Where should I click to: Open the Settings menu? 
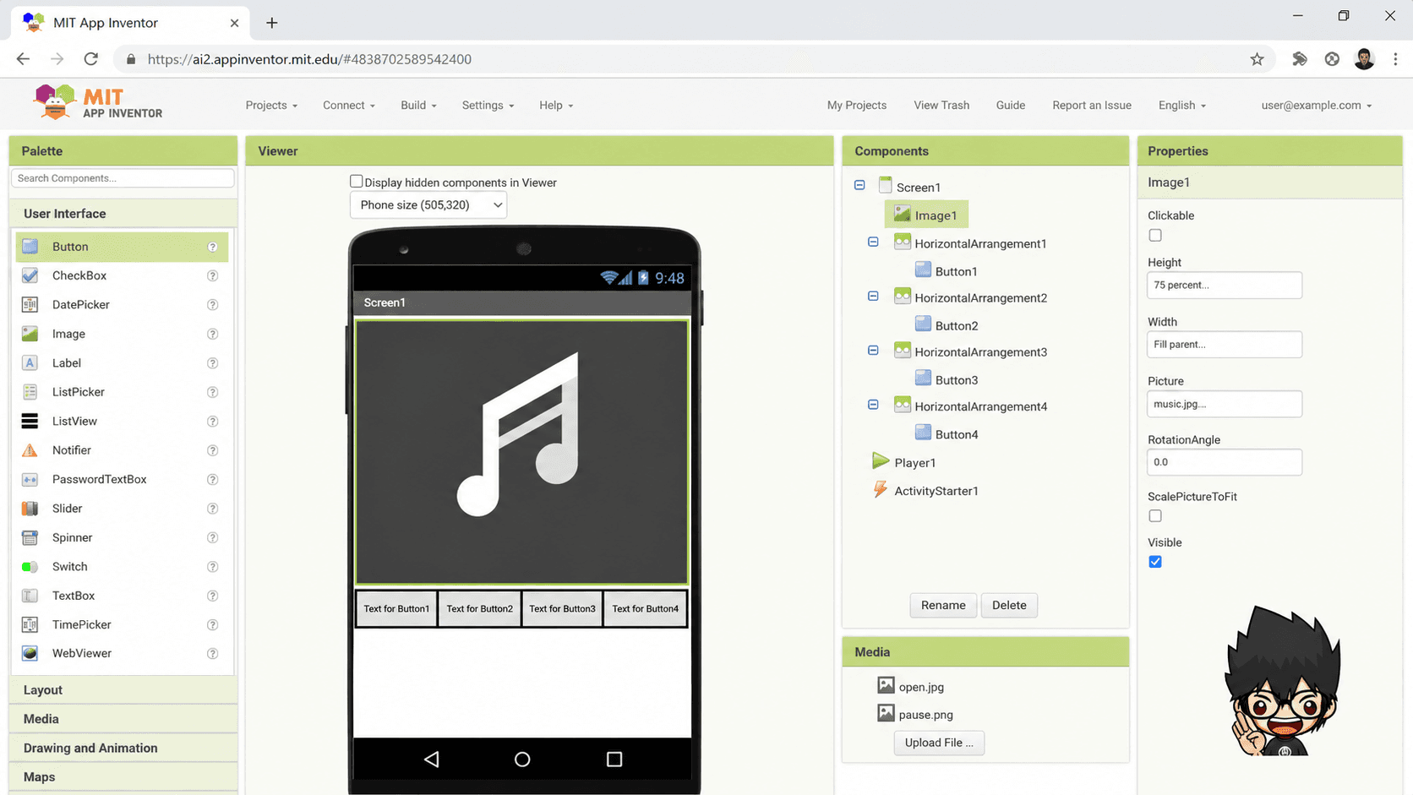tap(488, 106)
